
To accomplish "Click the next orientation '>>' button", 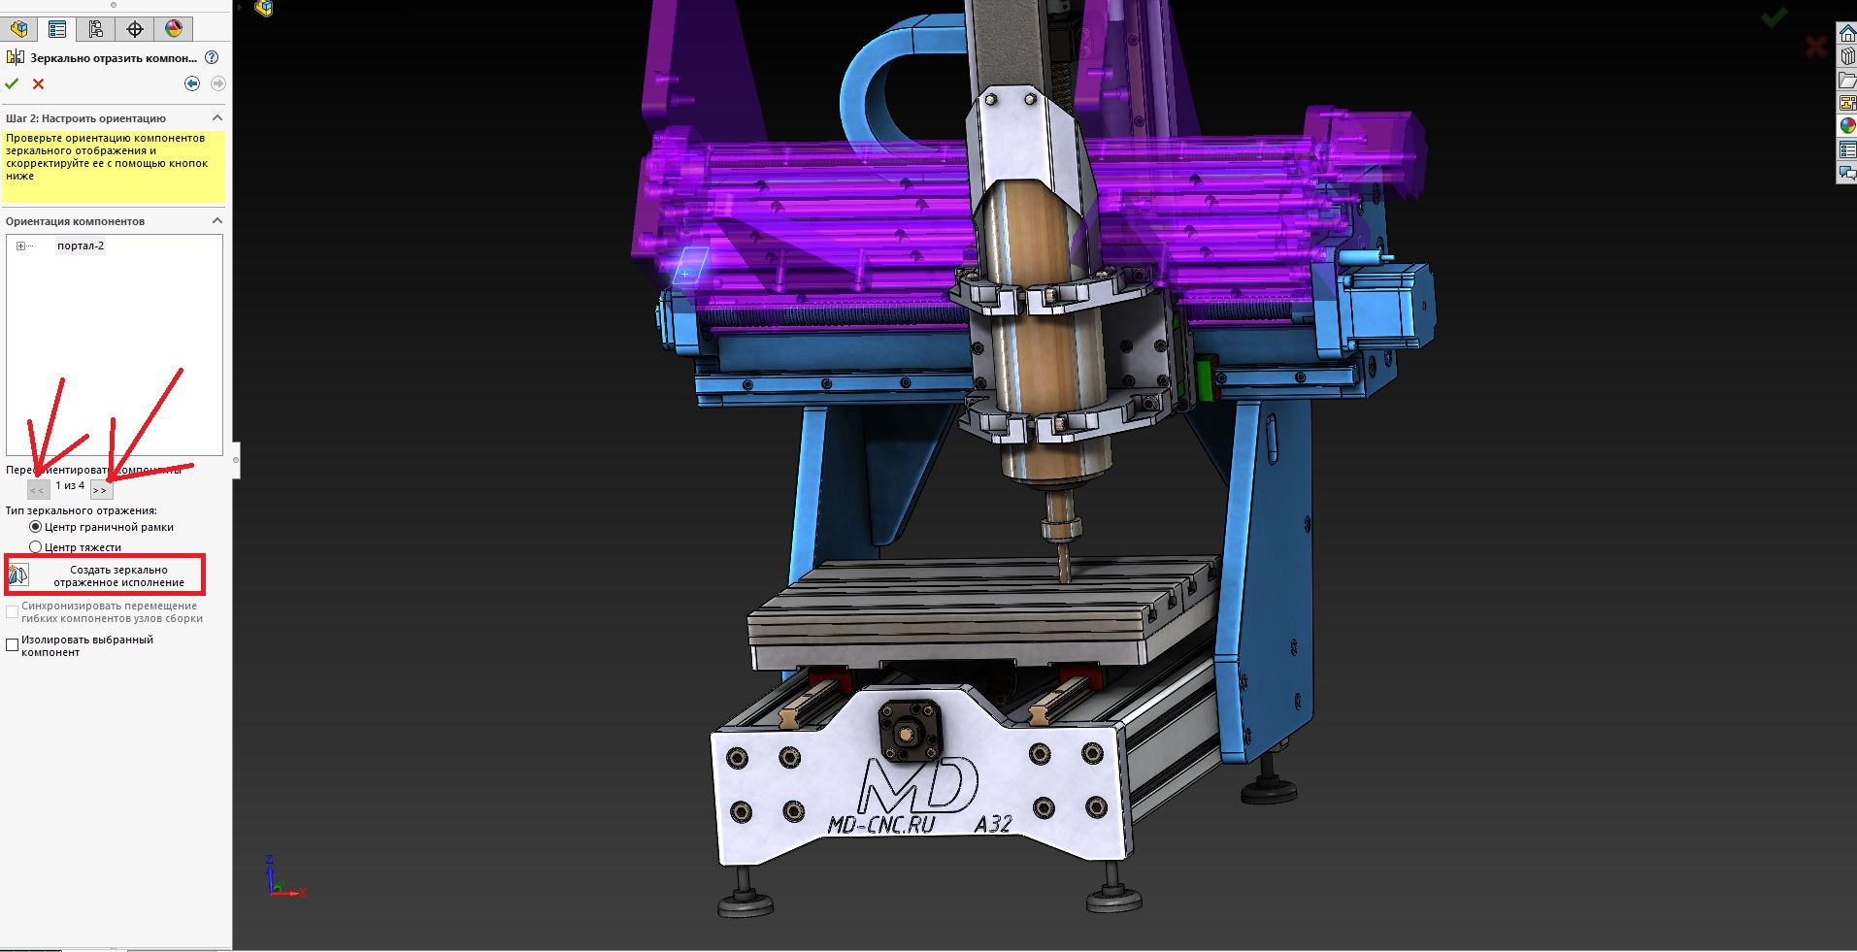I will 100,490.
